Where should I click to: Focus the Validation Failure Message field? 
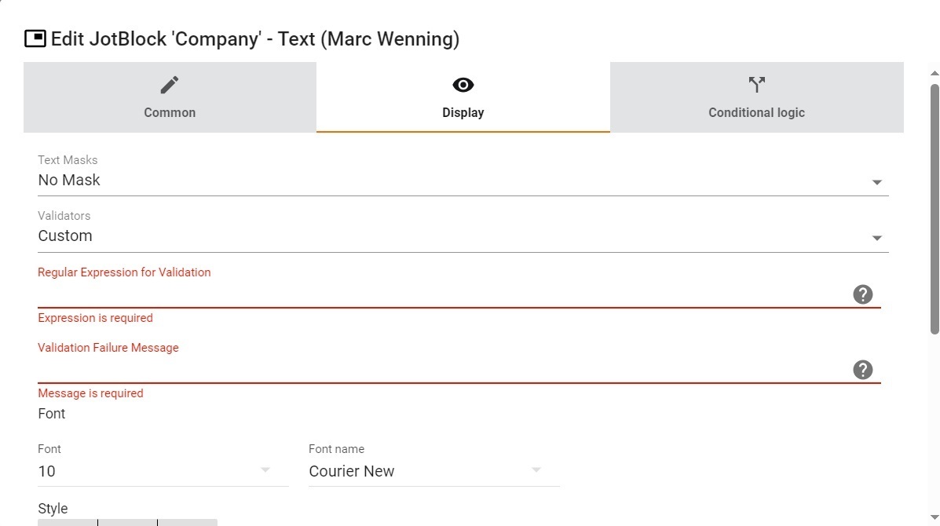tap(444, 371)
